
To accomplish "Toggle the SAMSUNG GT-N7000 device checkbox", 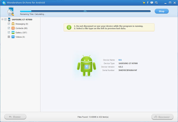I will (5, 19).
